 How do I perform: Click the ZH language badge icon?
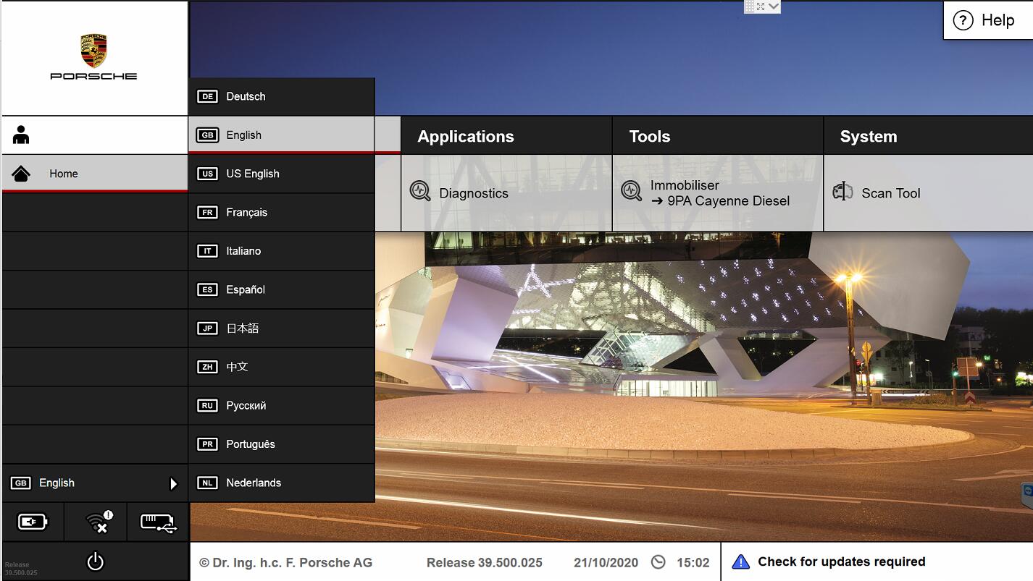point(207,367)
